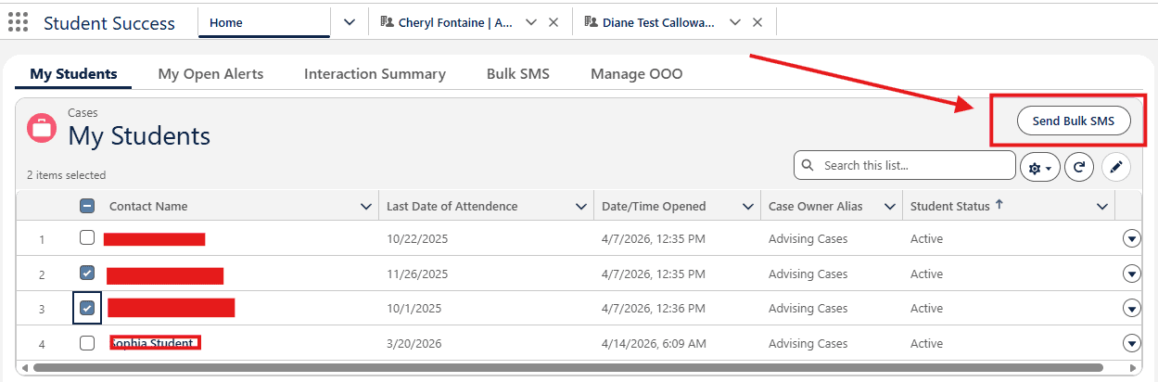Click Active status in Sophia Student row

pos(926,343)
